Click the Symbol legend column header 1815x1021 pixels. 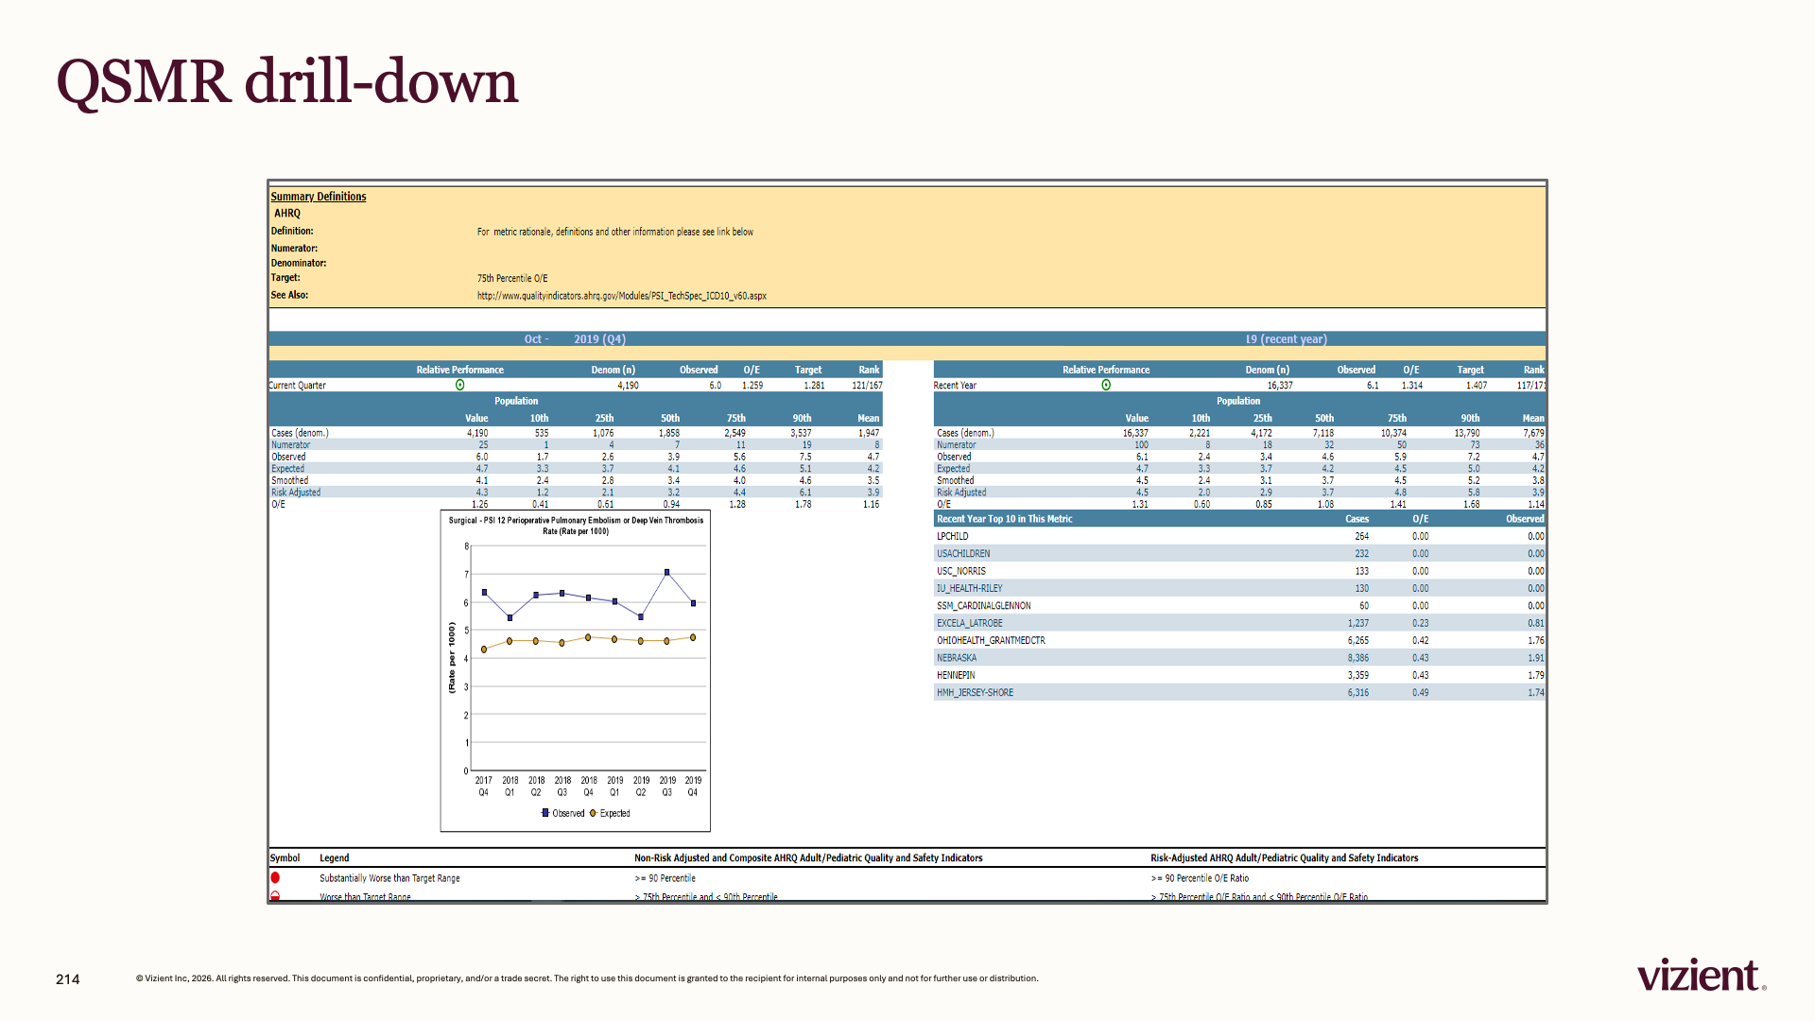coord(285,858)
